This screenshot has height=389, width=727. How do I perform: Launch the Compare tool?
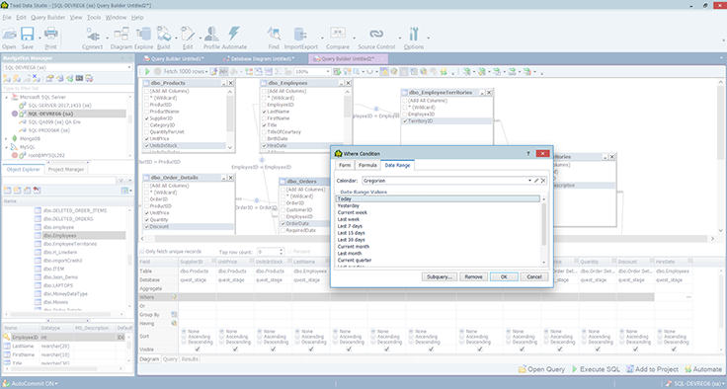[338, 38]
